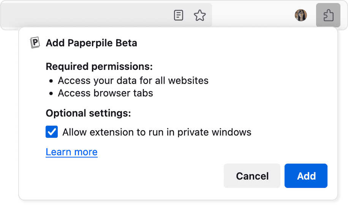Click the 'Add Paperpile Beta' title
348x205 pixels.
[x=91, y=43]
